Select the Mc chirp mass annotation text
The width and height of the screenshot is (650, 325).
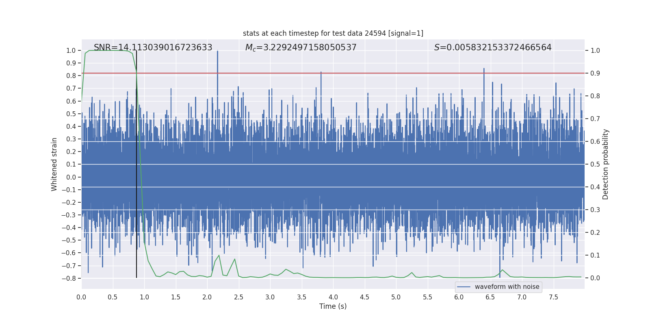[301, 48]
